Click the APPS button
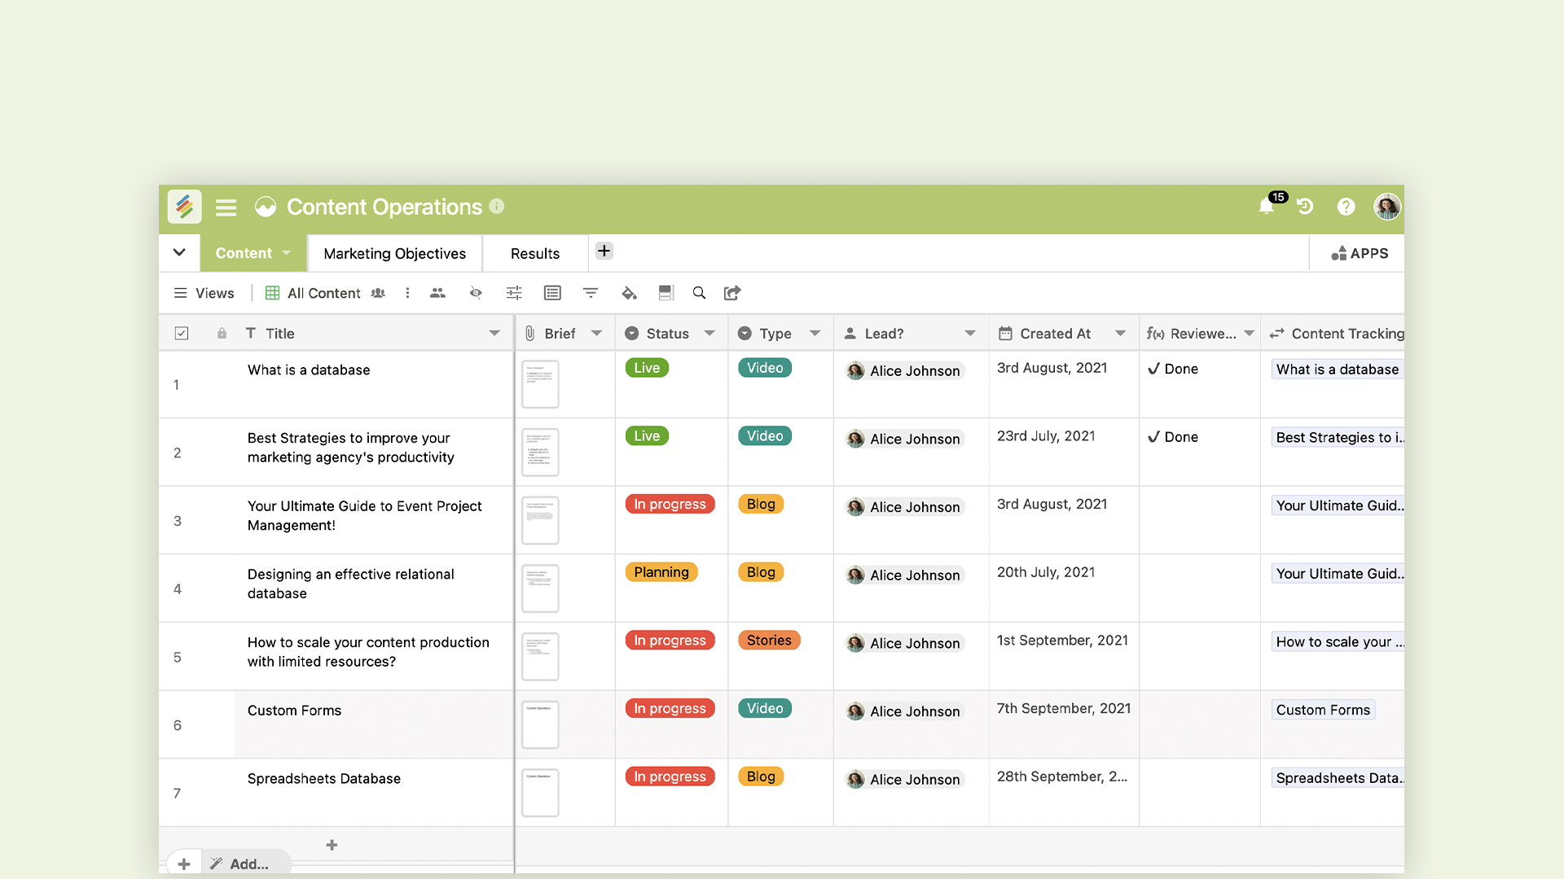The width and height of the screenshot is (1564, 879). [1360, 254]
